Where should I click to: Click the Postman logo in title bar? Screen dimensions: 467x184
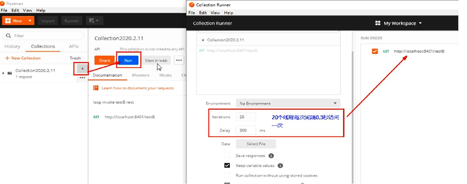coord(3,4)
